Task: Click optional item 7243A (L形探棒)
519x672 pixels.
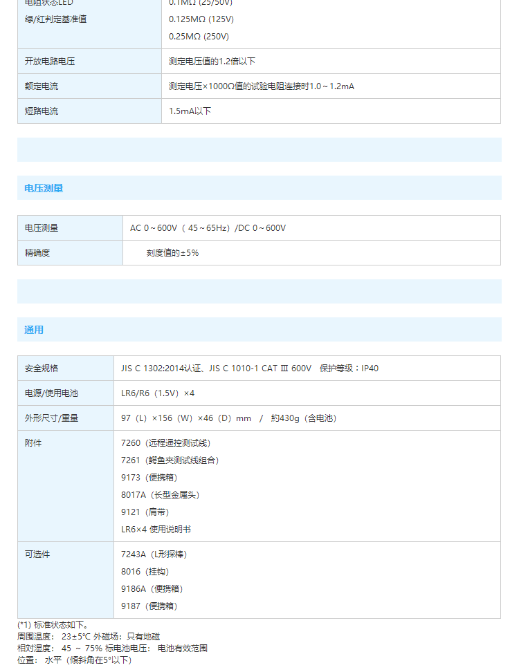Action: [x=154, y=554]
